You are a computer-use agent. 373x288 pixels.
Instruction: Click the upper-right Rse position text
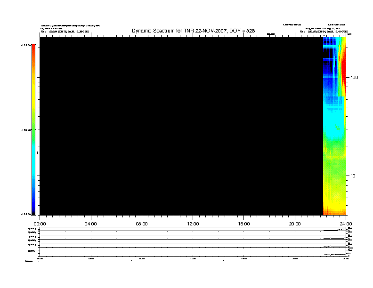point(324,32)
